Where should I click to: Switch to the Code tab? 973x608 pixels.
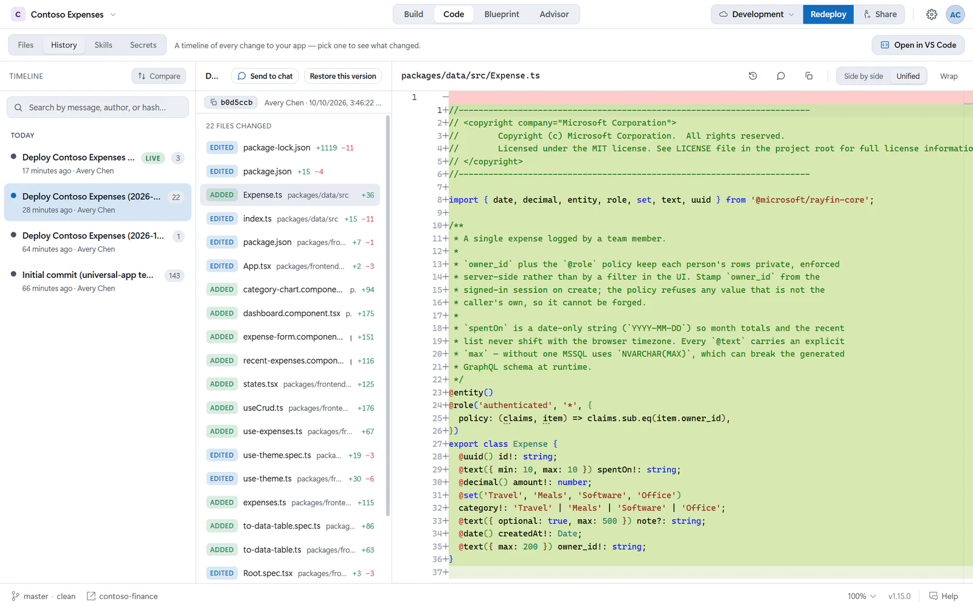pyautogui.click(x=454, y=15)
